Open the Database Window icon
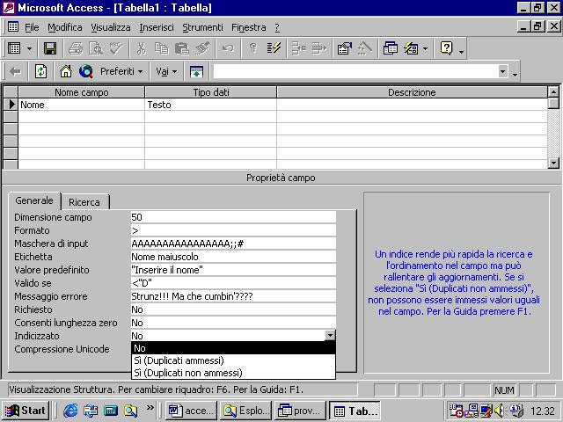 [391, 48]
